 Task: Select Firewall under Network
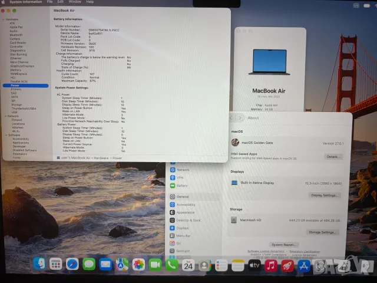[x=17, y=120]
